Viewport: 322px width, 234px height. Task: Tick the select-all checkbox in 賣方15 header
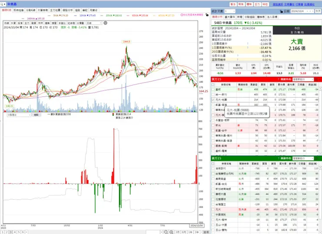coord(213,164)
